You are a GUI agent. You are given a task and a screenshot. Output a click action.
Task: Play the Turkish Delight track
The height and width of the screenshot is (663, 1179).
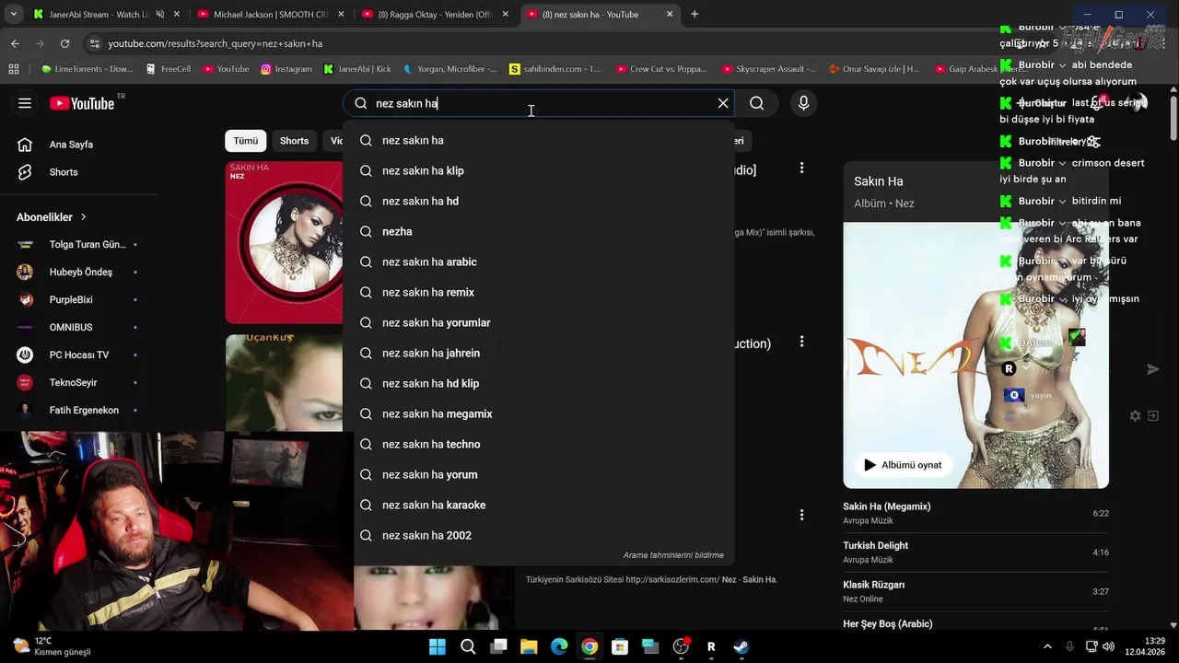pos(975,552)
